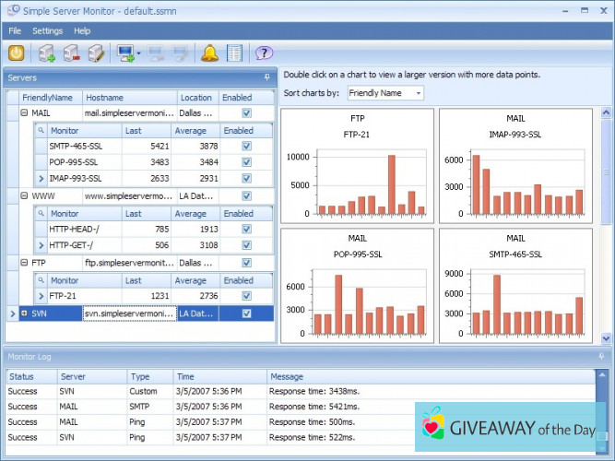615x461 pixels.
Task: Click the Remove Server toolbar icon
Action: coord(71,53)
